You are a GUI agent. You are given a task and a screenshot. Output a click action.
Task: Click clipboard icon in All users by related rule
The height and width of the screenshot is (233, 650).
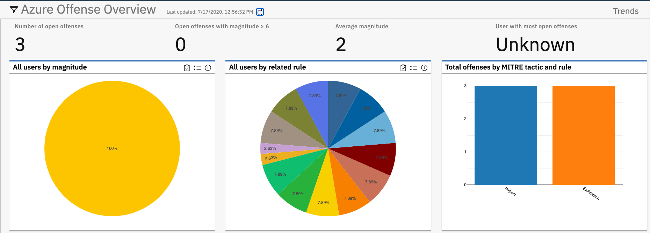403,68
